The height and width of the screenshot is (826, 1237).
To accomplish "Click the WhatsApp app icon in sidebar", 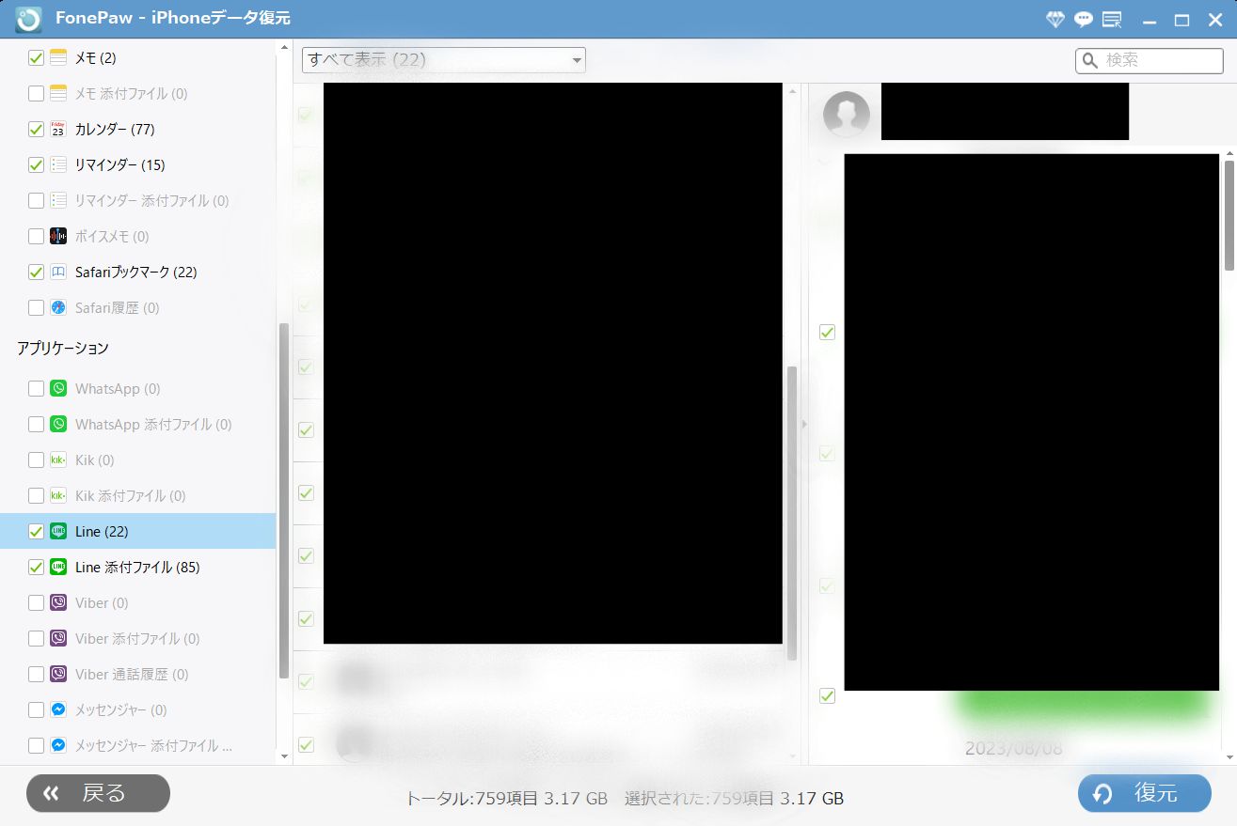I will (x=58, y=389).
